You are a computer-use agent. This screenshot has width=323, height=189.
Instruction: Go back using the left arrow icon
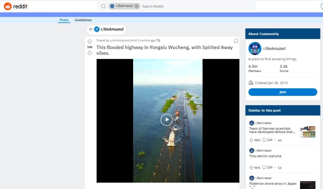(x=91, y=29)
